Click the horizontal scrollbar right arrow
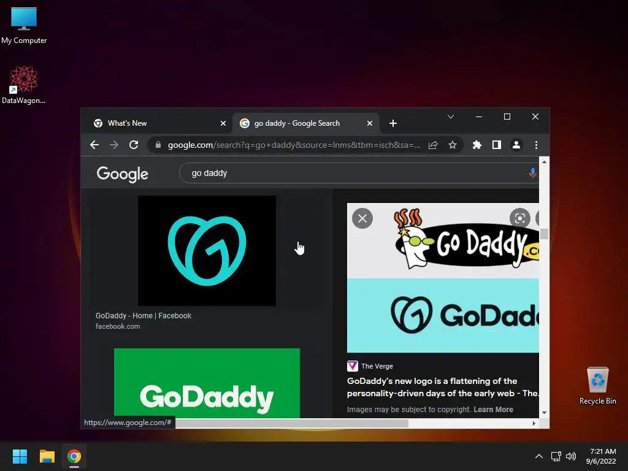 [534, 423]
